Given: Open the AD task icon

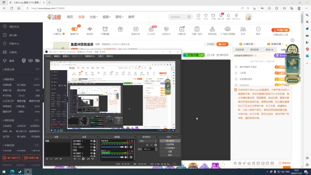Looking at the screenshot, I should [136, 29].
